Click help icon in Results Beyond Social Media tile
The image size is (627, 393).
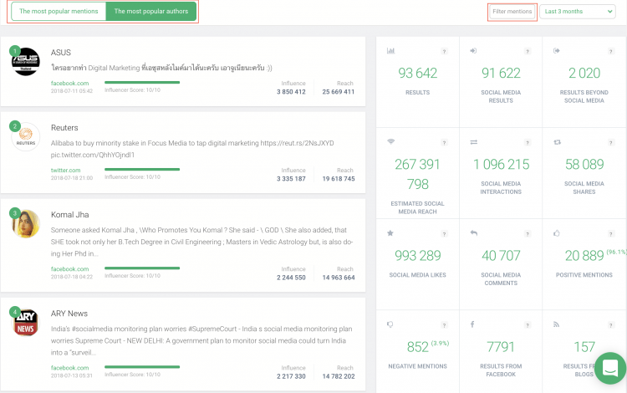click(610, 51)
